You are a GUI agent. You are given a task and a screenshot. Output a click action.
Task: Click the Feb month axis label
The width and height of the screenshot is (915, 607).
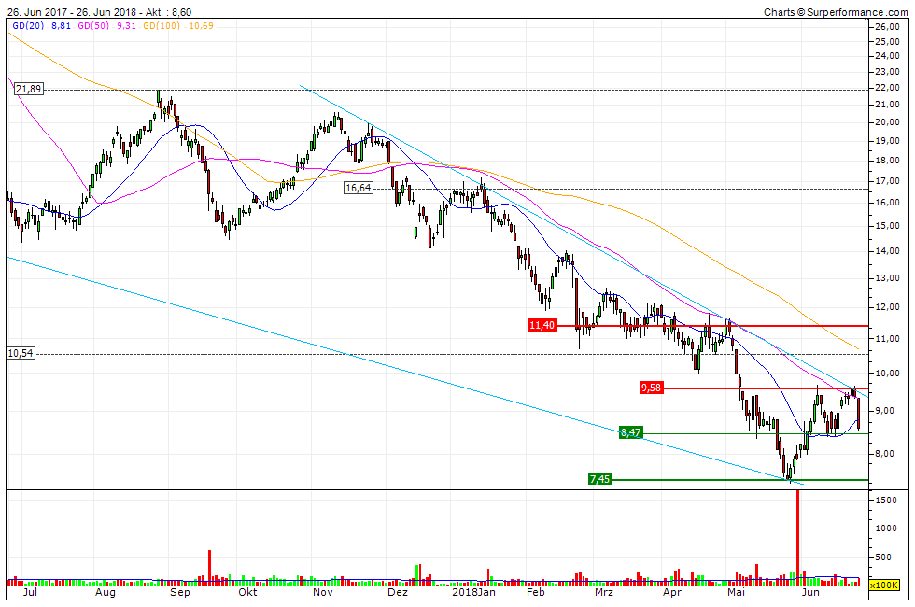coord(536,592)
